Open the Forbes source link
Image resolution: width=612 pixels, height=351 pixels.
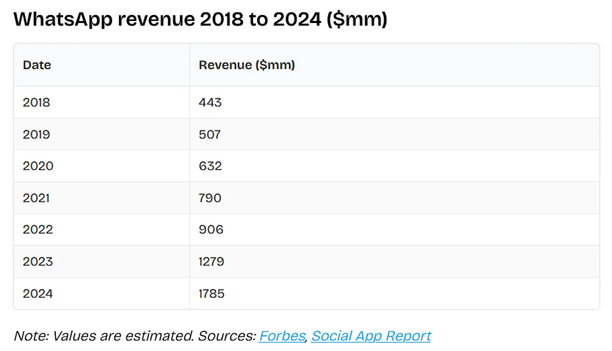pos(282,336)
